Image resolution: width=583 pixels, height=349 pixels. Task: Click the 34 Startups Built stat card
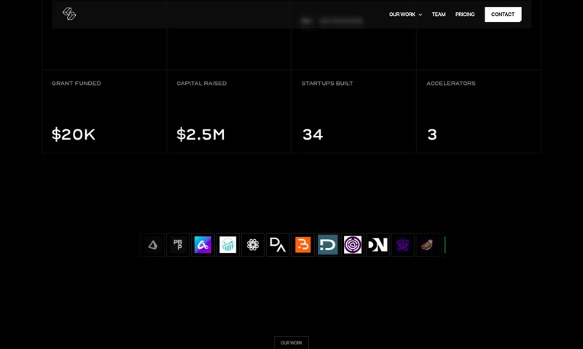[x=353, y=111]
